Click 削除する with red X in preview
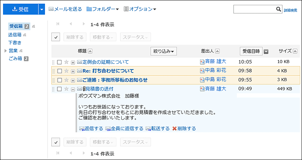Screen dimensions: 302x160 pos(184,128)
